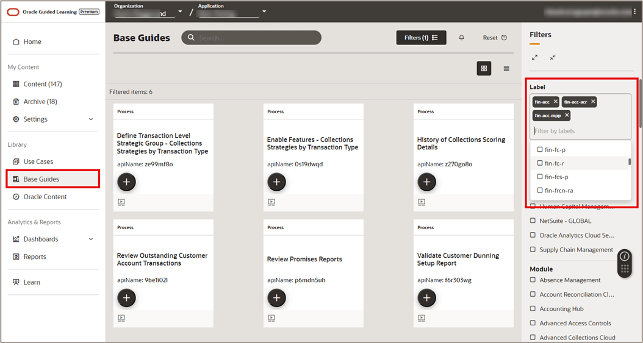Image resolution: width=643 pixels, height=343 pixels.
Task: Click the Filters (1) button
Action: pos(421,38)
